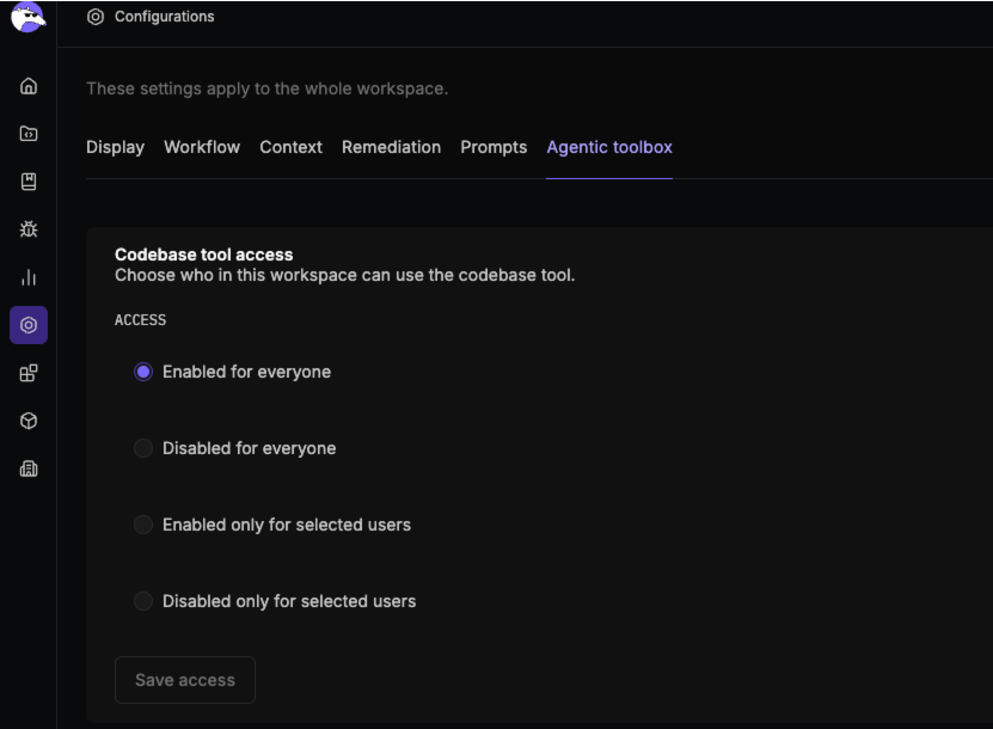The width and height of the screenshot is (993, 729).
Task: Choose Enabled only for selected users
Action: point(143,525)
